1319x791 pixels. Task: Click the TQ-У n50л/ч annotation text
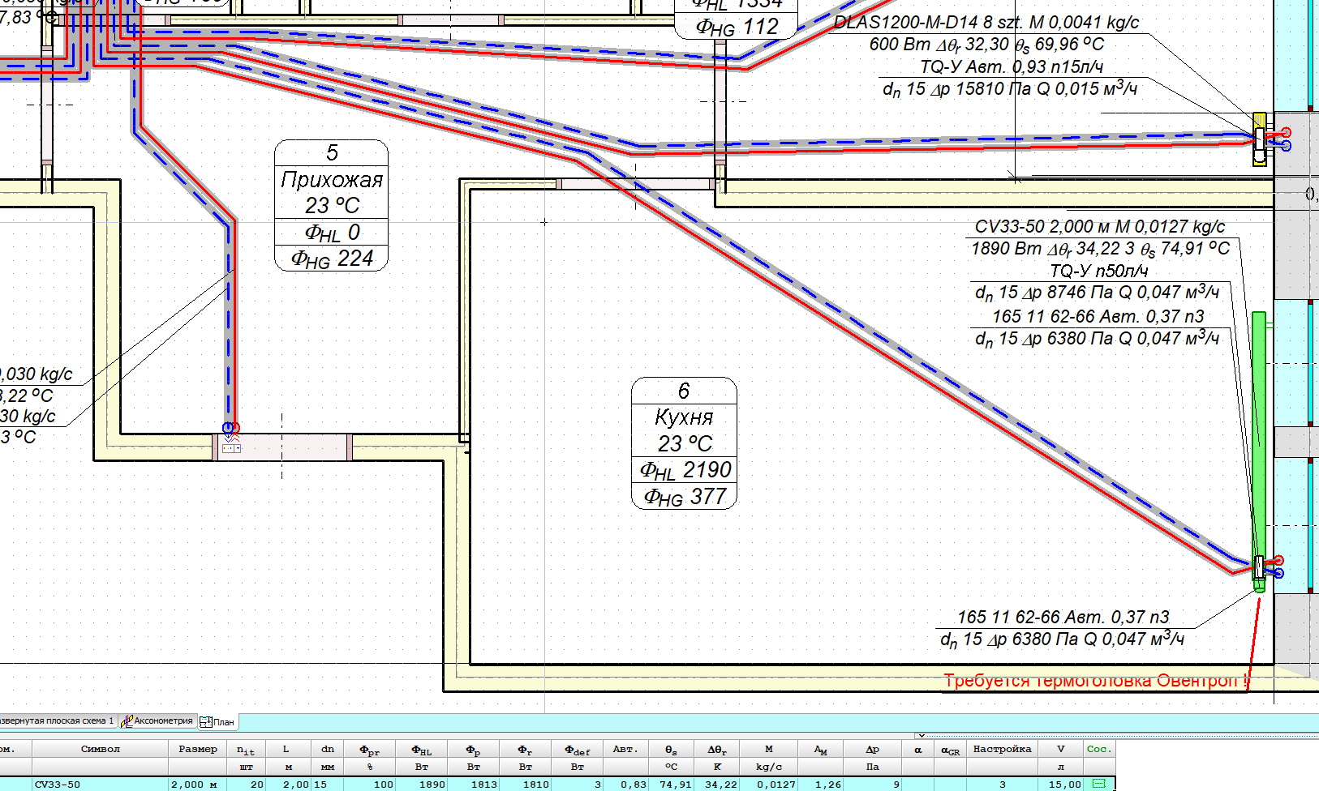pyautogui.click(x=1099, y=271)
